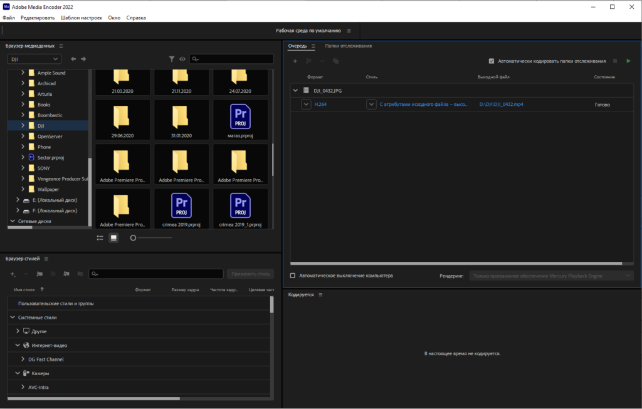Uncheck auto-encode watch folders checkbox
The image size is (642, 409).
tap(492, 61)
